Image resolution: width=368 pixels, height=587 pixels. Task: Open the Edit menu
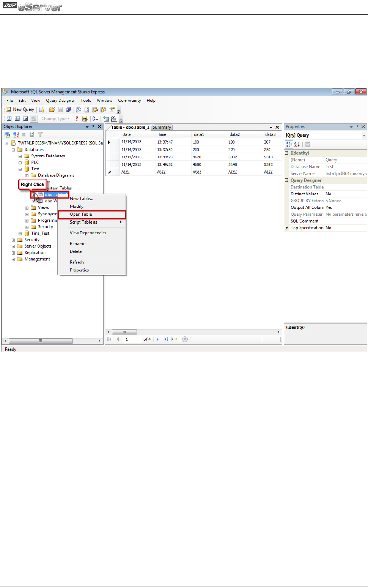[22, 100]
